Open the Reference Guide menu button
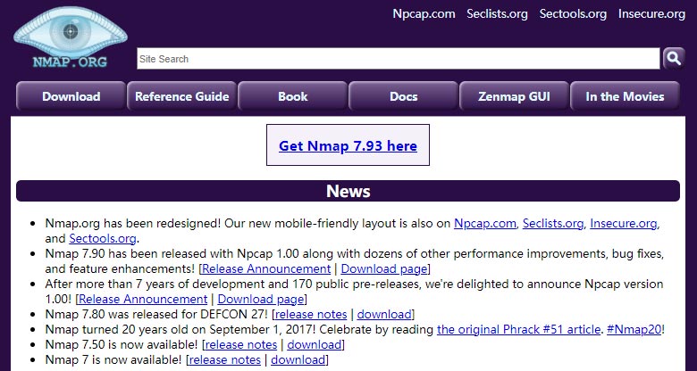This screenshot has height=371, width=697. pyautogui.click(x=181, y=96)
